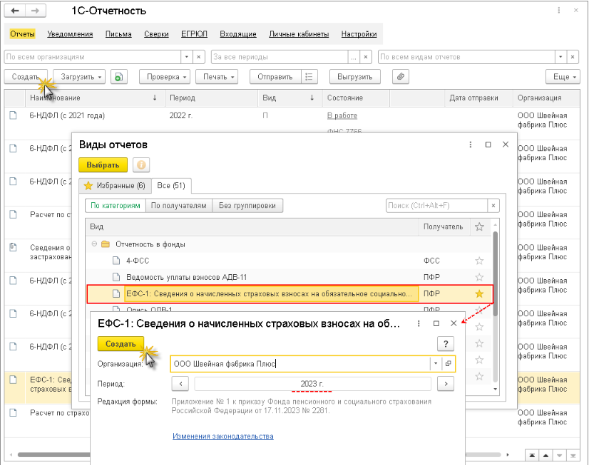Viewport: 589px width, 465px height.
Task: Expand the Проверка dropdown button
Action: [165, 77]
